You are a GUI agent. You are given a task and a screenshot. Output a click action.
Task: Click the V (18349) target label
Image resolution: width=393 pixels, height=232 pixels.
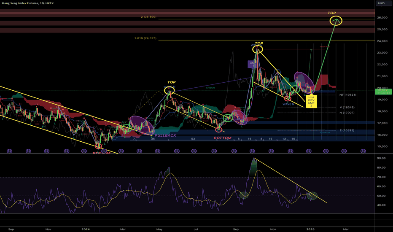(347, 107)
